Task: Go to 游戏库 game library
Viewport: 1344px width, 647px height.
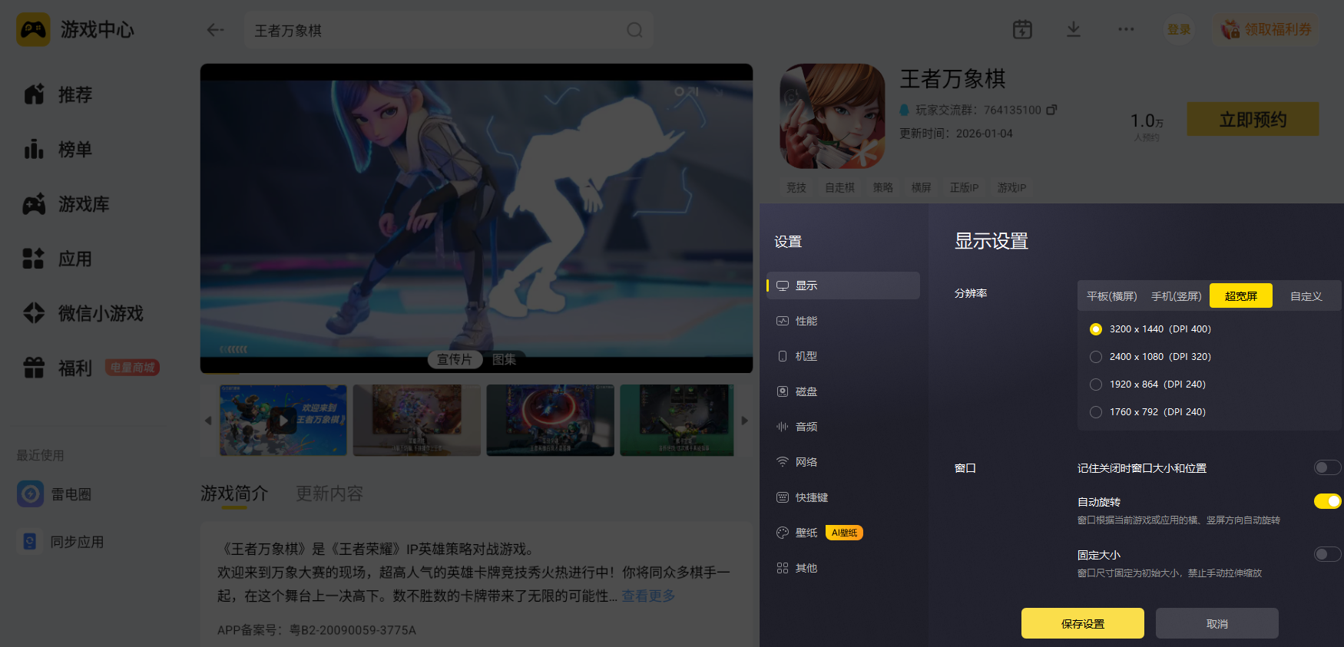Action: 67,204
